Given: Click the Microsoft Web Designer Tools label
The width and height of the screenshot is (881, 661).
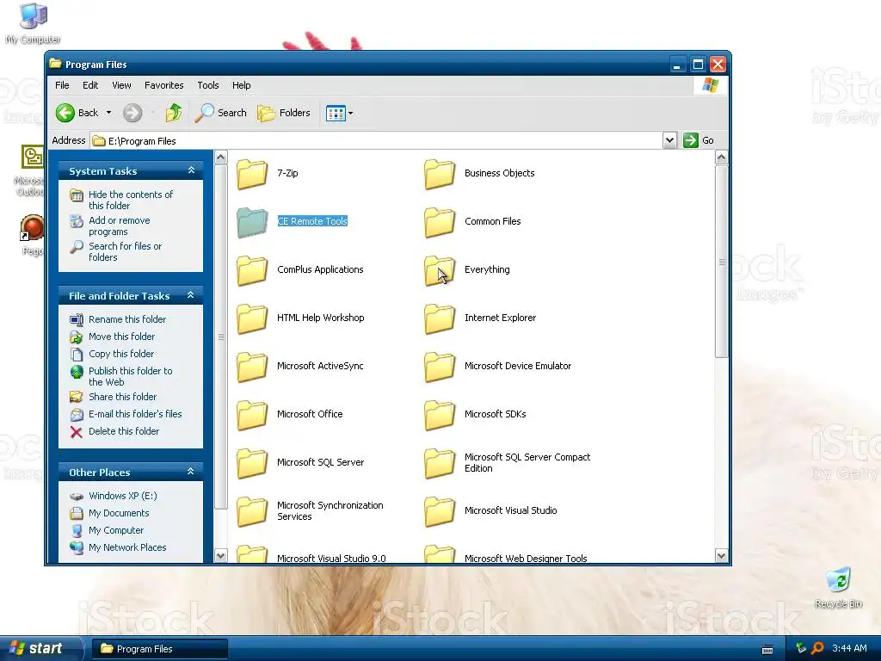Looking at the screenshot, I should coord(526,558).
